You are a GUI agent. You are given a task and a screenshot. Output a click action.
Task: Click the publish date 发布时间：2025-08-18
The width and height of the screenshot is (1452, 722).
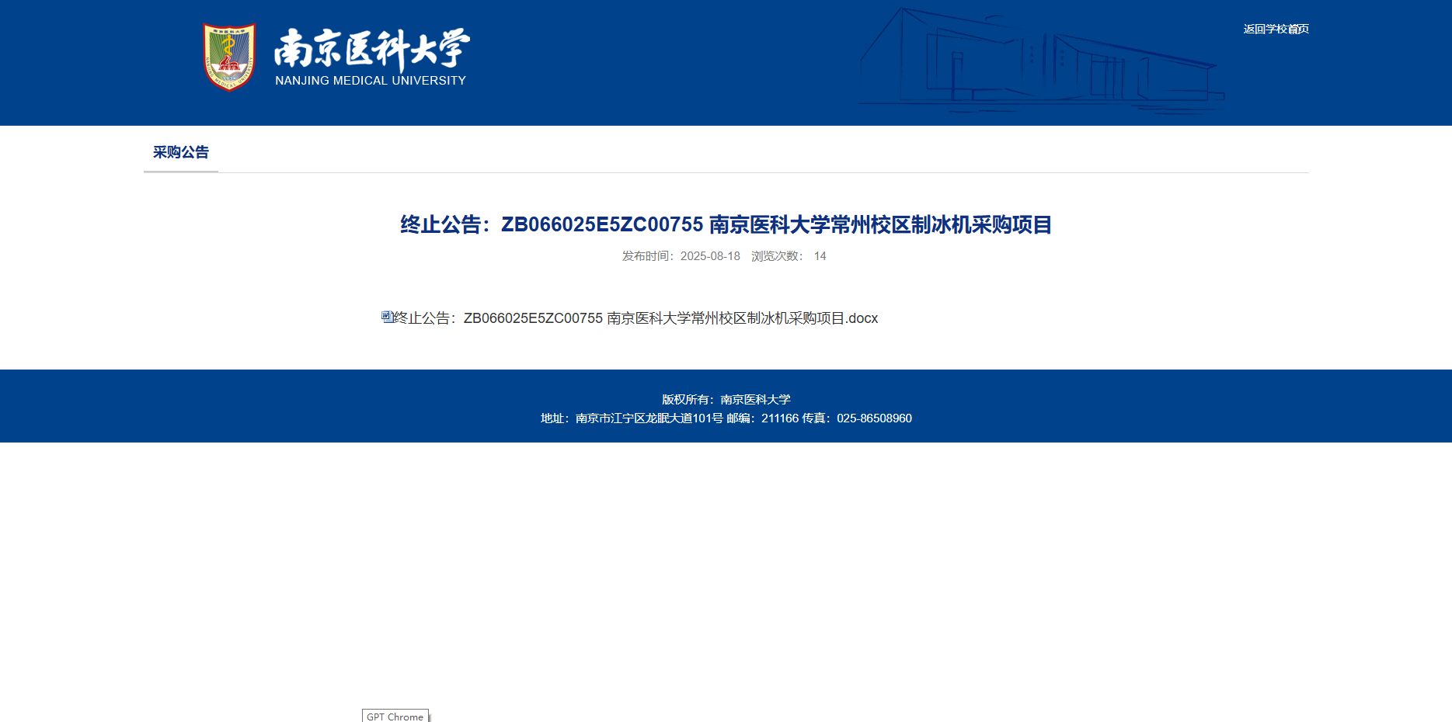[x=681, y=256]
